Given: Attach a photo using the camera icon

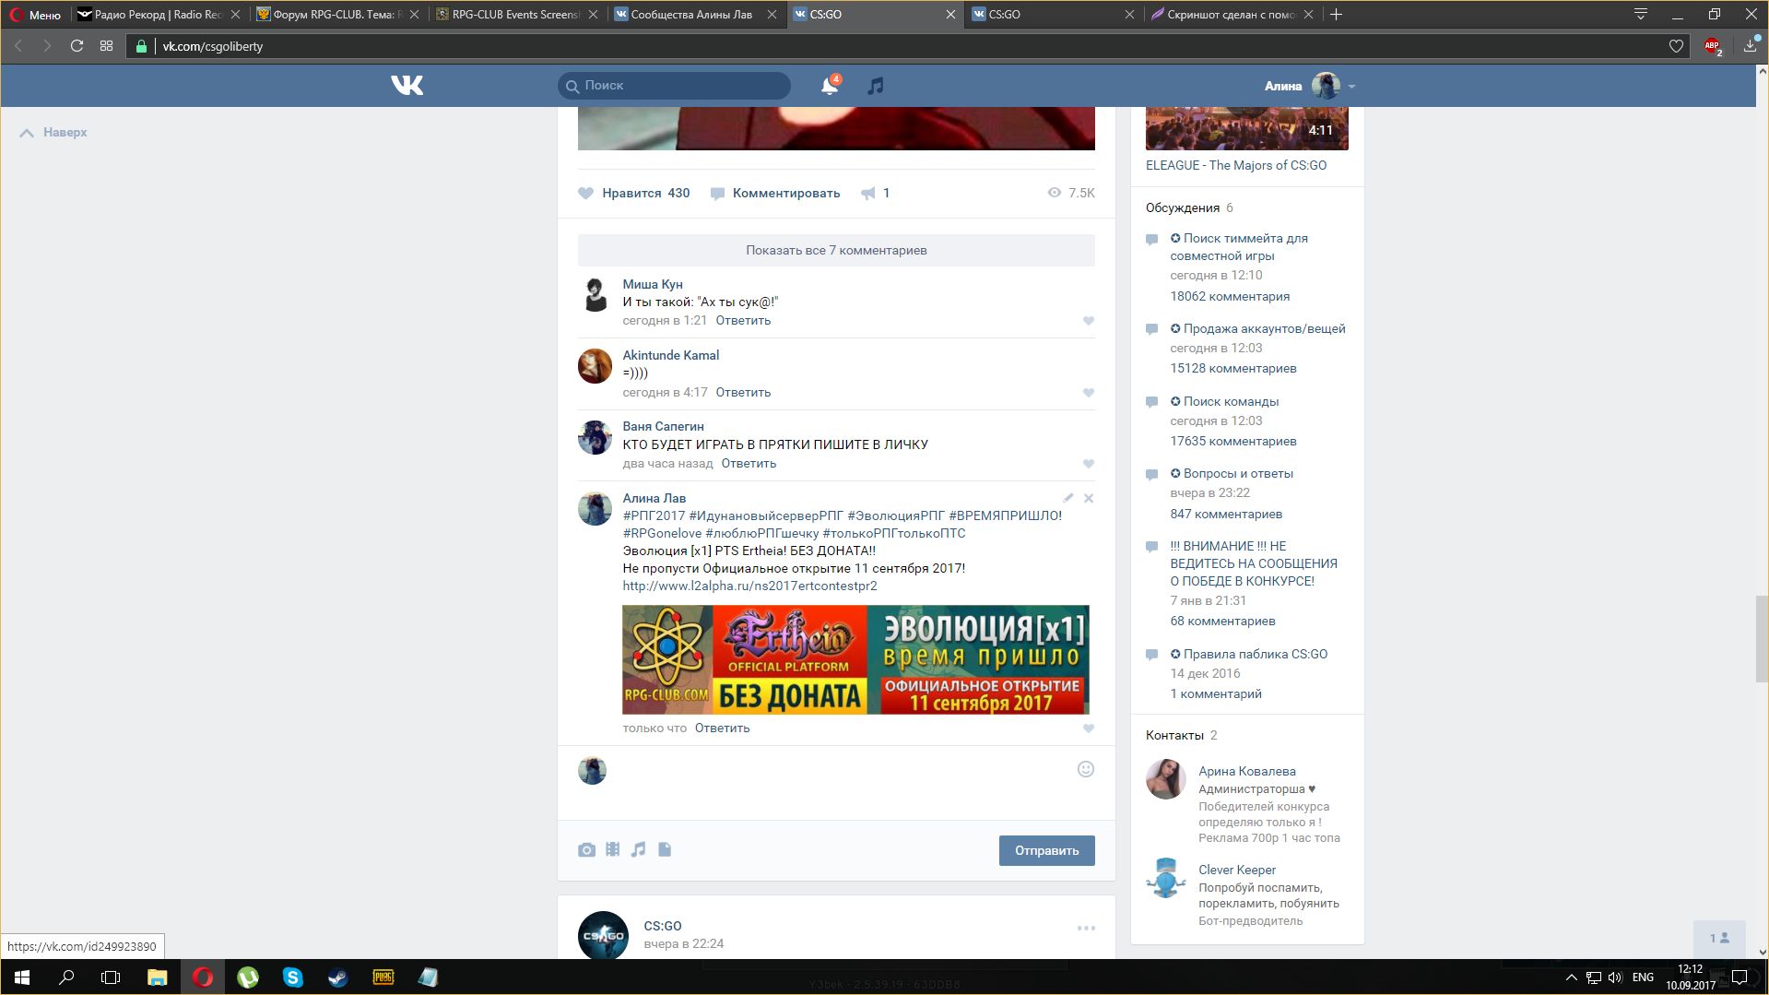Looking at the screenshot, I should click(x=586, y=849).
